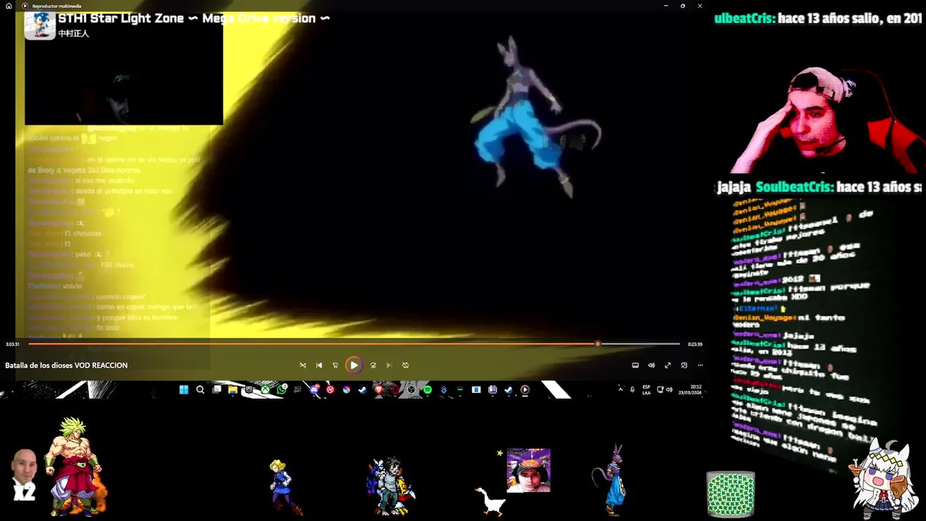Click the elapsed time label 3:03:31
The height and width of the screenshot is (521, 926).
[12, 344]
